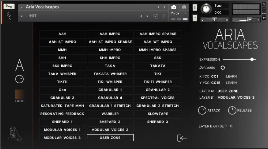Click LEARN for X CC
This screenshot has height=149, width=268.
232,76
